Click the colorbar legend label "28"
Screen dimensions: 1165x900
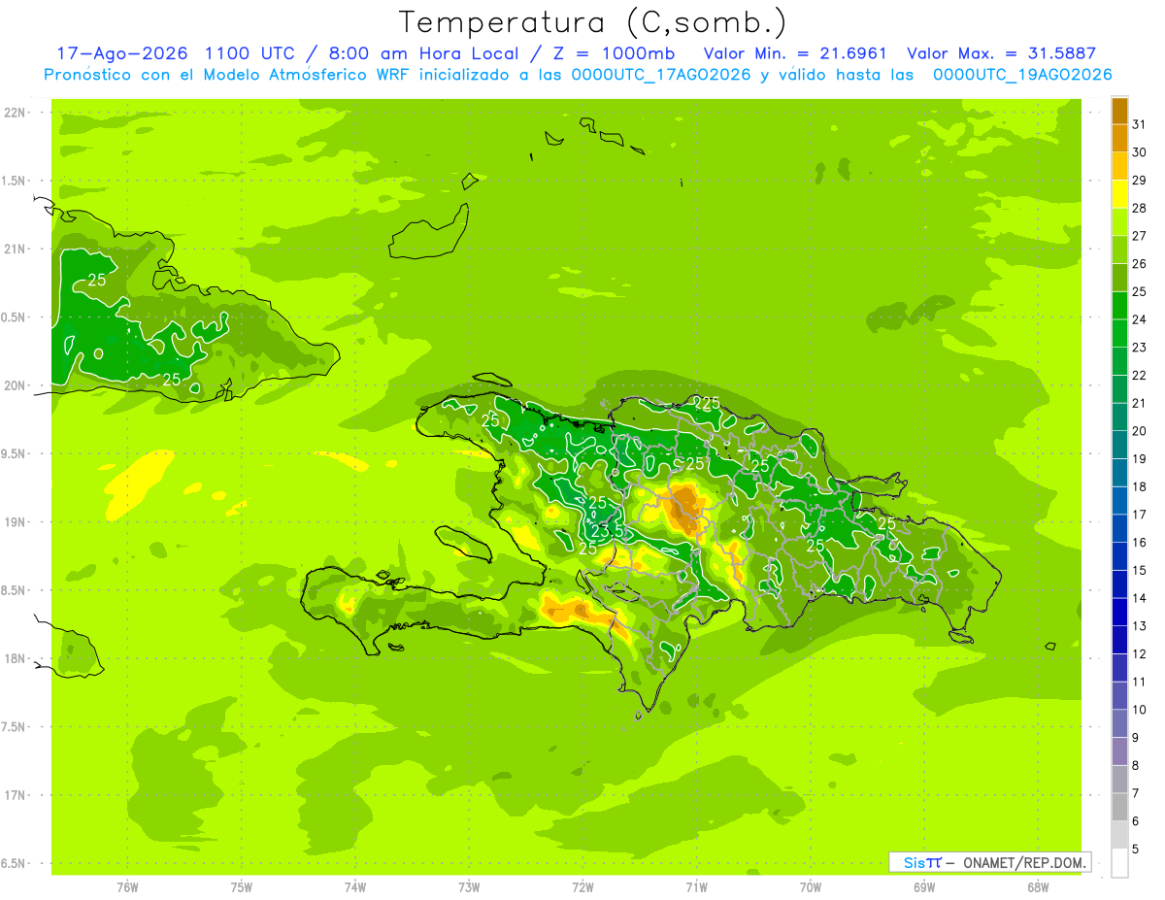[x=1139, y=208]
